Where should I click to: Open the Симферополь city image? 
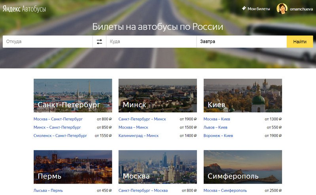click(243, 167)
